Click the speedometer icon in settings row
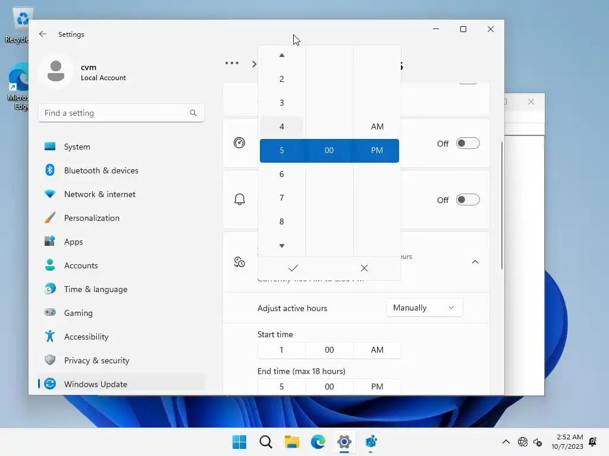Viewport: 609px width, 456px height. coord(239,142)
